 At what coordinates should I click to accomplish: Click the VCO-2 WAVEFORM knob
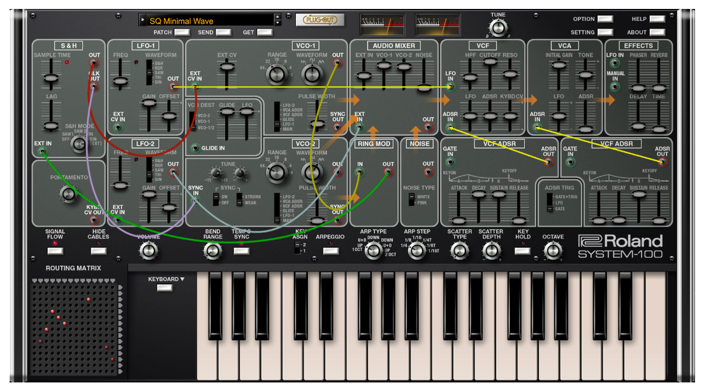coord(312,172)
